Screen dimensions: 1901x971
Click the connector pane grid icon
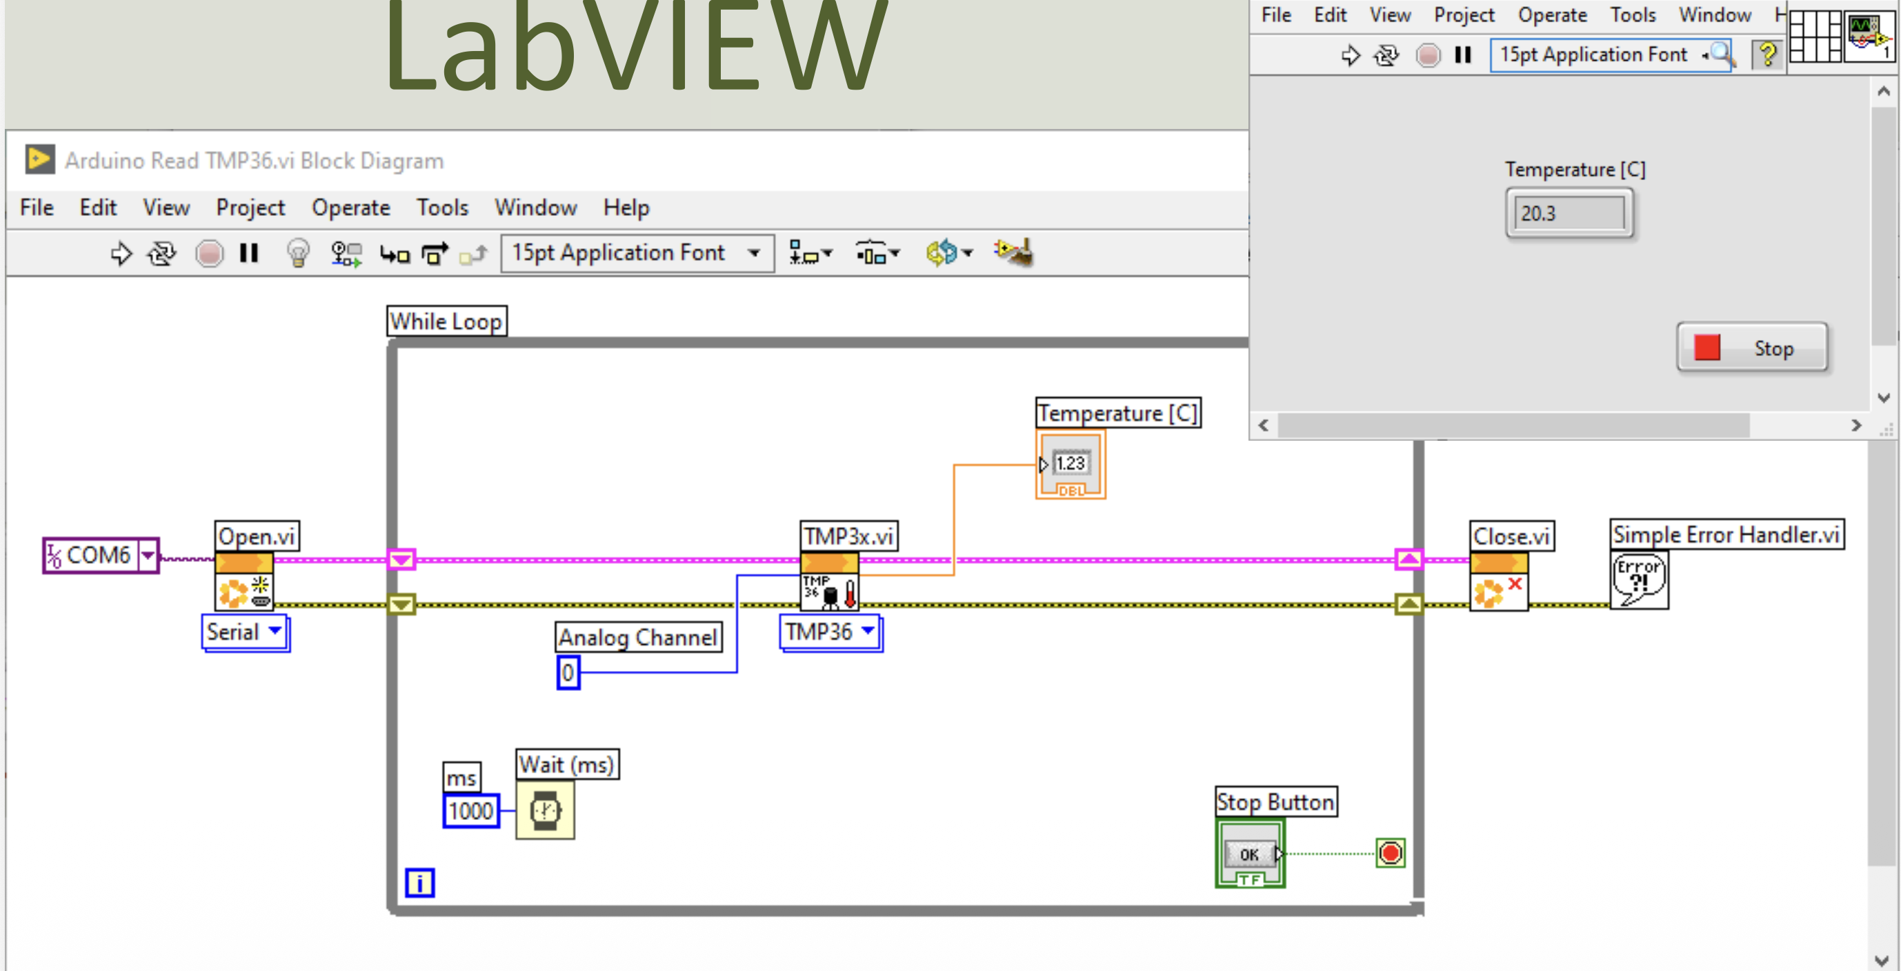[x=1814, y=36]
